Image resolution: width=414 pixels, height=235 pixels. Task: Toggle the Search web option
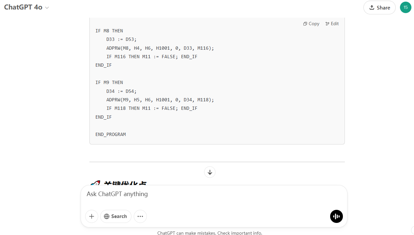pos(115,216)
